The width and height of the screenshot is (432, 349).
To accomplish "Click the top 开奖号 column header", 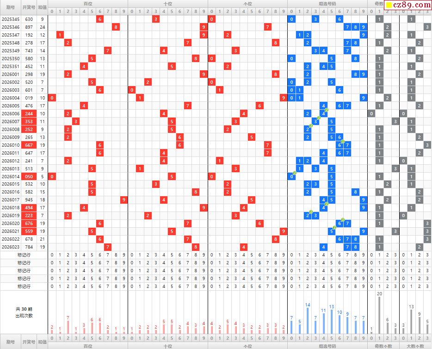I will point(29,7).
